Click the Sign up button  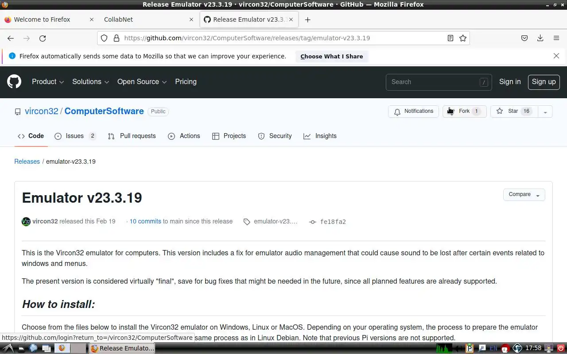coord(544,82)
